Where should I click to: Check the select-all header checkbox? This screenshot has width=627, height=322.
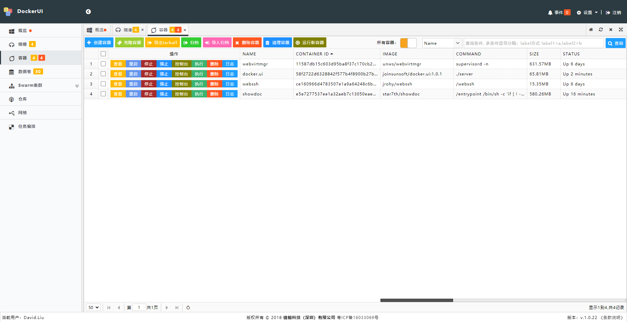point(103,54)
